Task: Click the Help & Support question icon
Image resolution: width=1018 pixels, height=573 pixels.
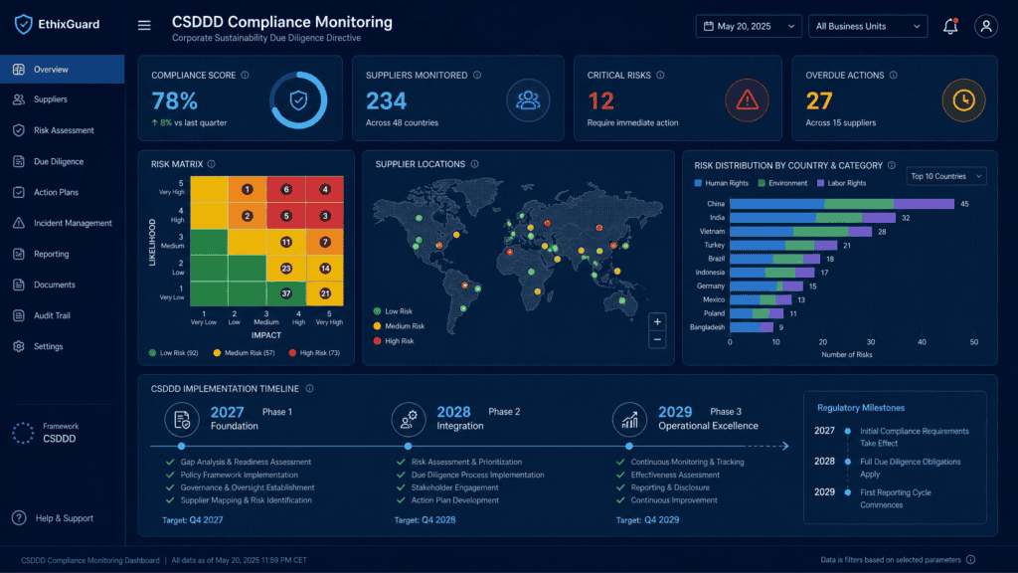Action: point(19,517)
